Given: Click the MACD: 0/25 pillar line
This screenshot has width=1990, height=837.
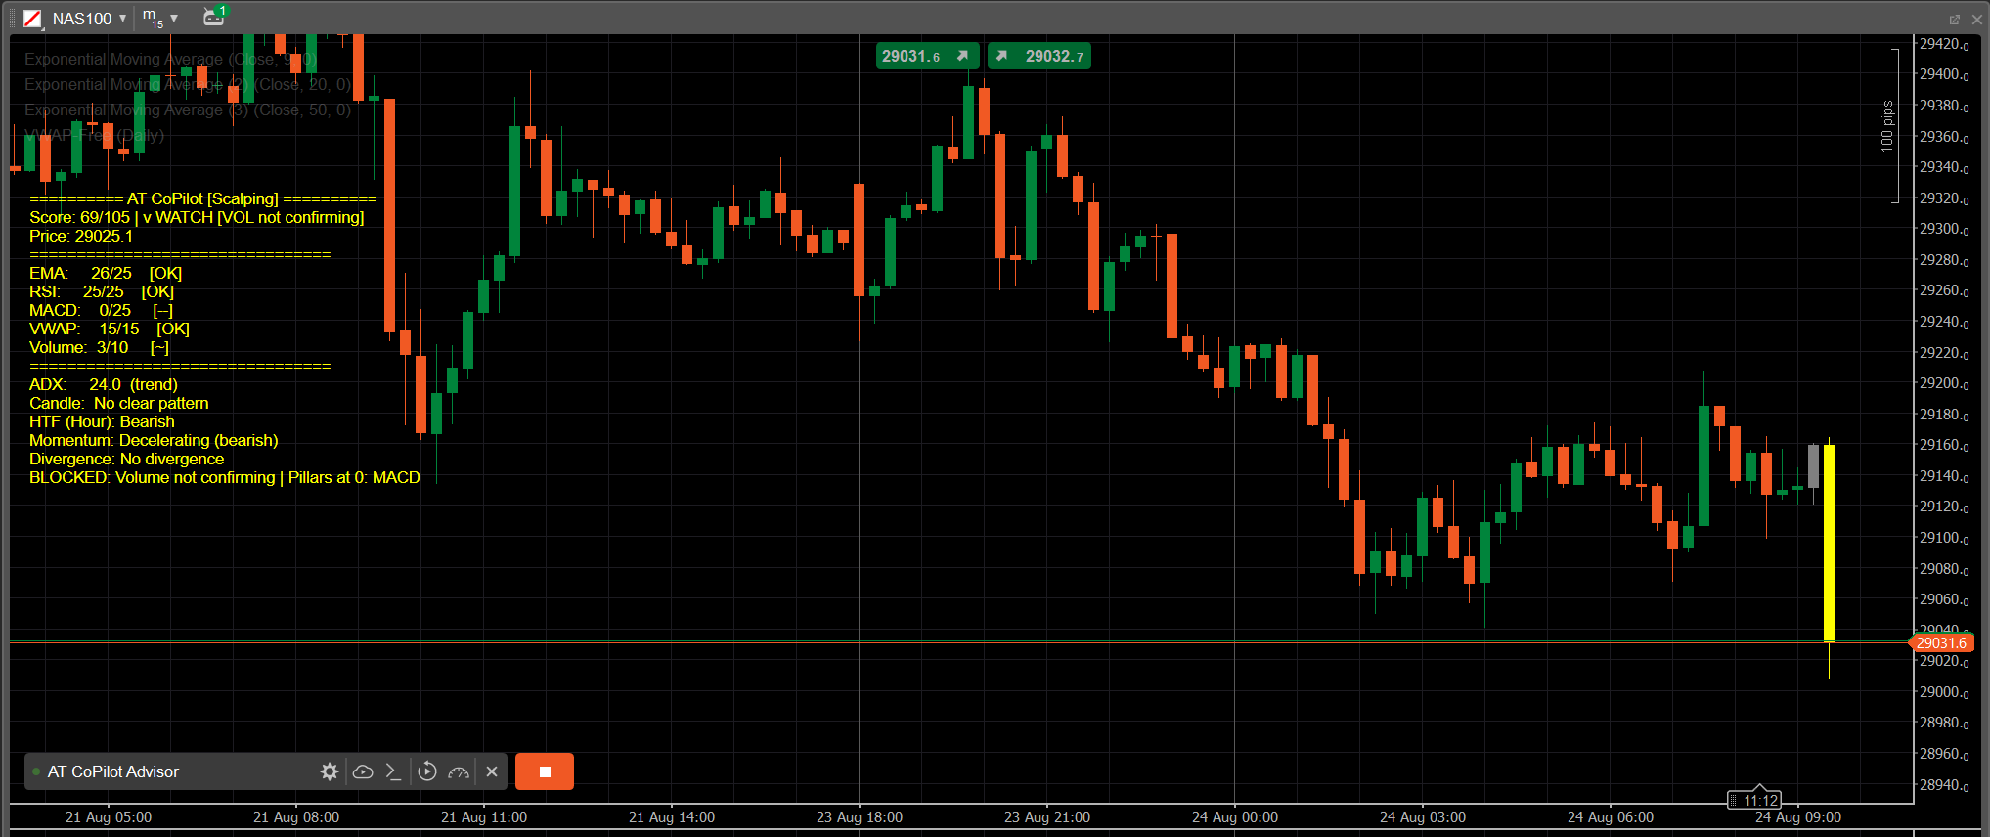Looking at the screenshot, I should (x=101, y=310).
